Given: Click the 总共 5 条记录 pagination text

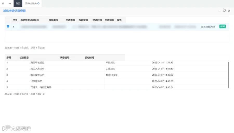Looking at the screenshot, I should [x=38, y=94].
